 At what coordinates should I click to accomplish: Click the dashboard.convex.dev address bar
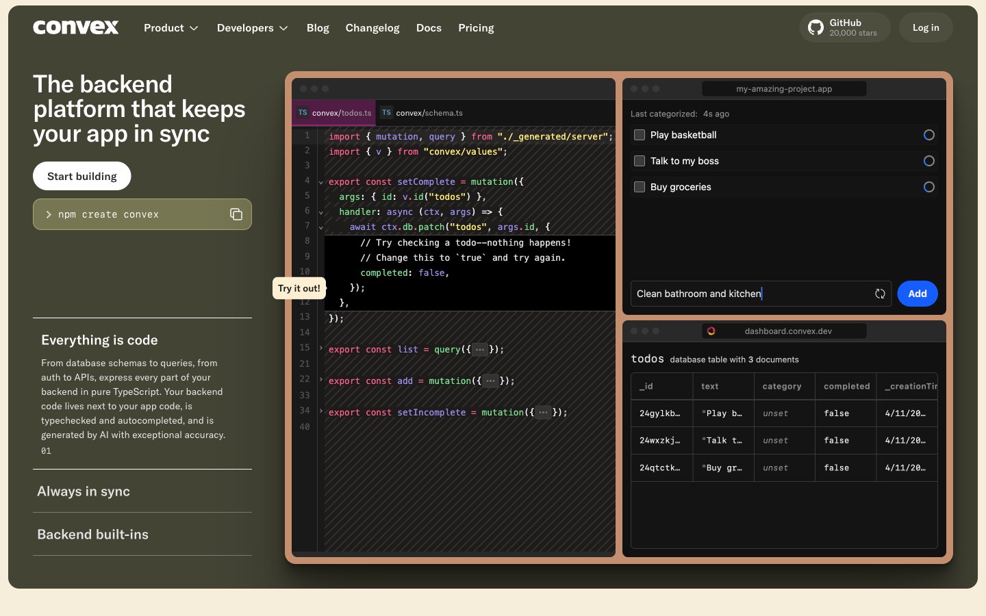point(784,331)
